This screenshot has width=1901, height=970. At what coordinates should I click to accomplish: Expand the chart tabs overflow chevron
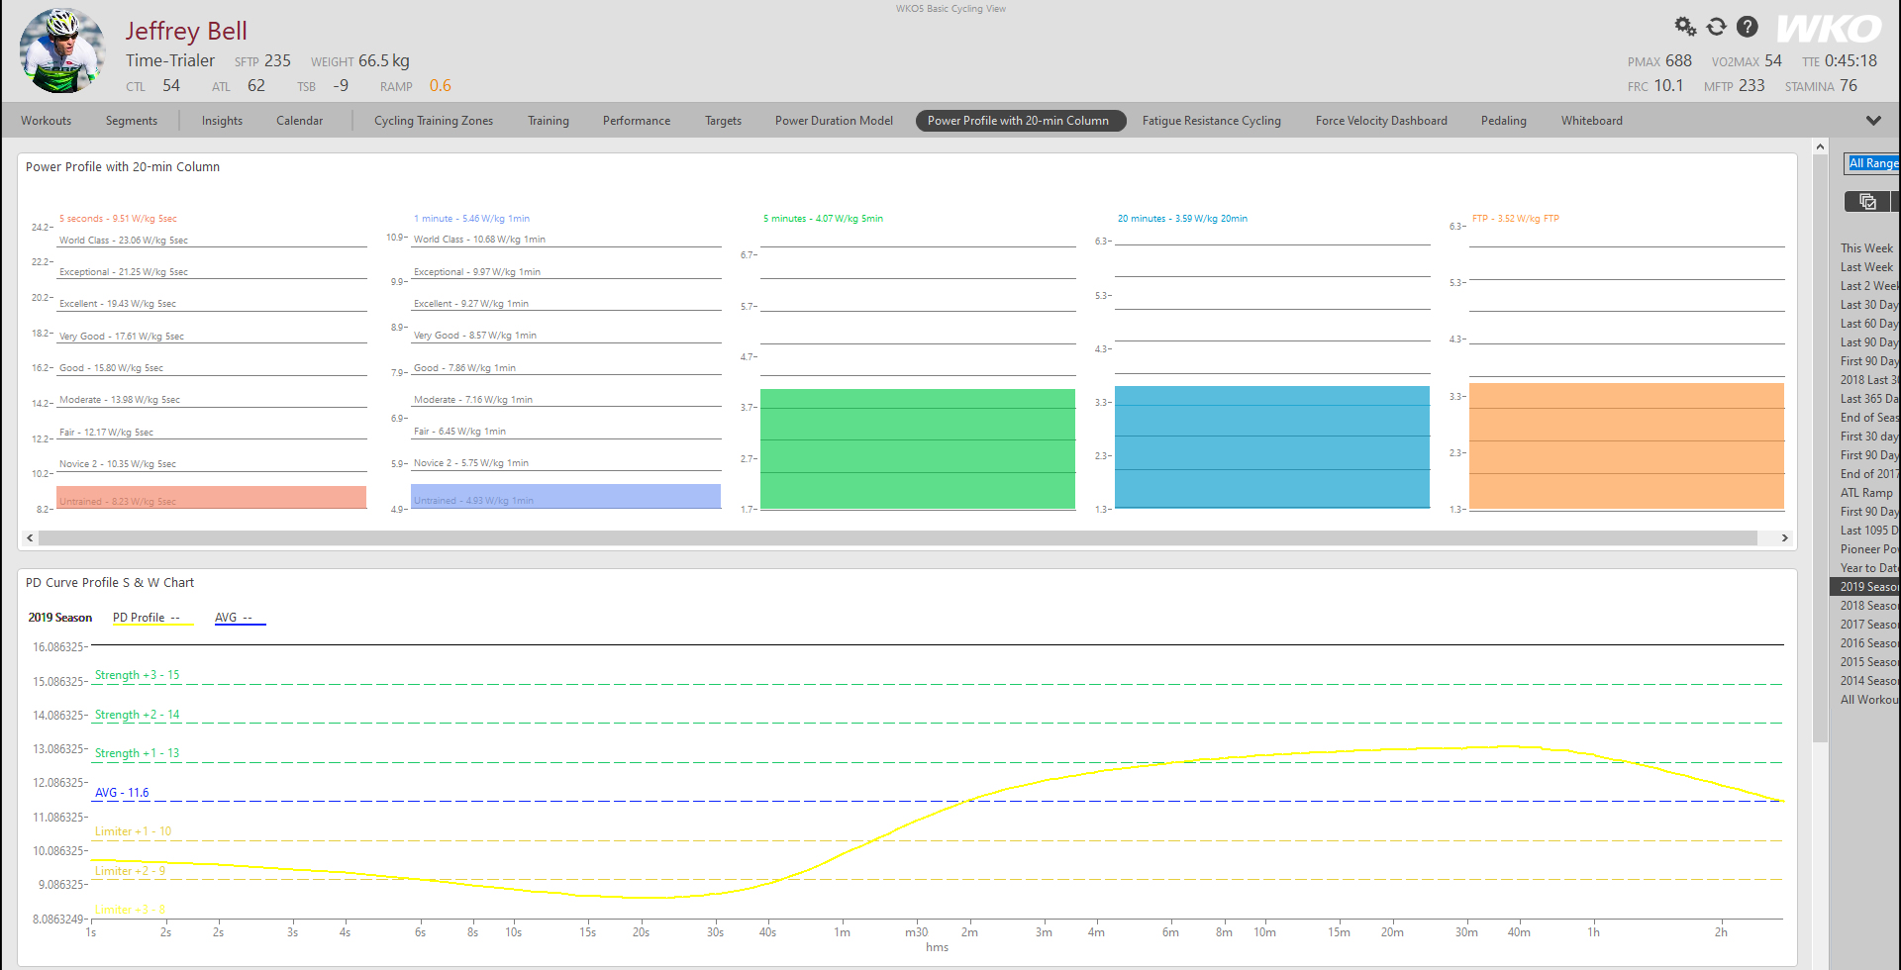[1873, 121]
